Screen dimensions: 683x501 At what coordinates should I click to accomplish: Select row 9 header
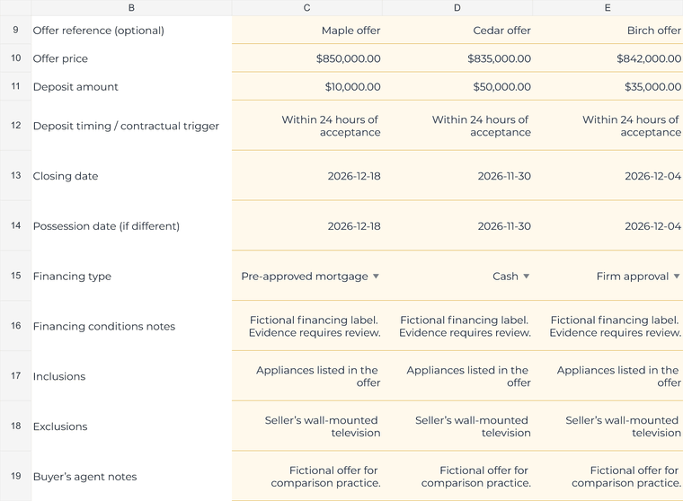click(x=15, y=30)
